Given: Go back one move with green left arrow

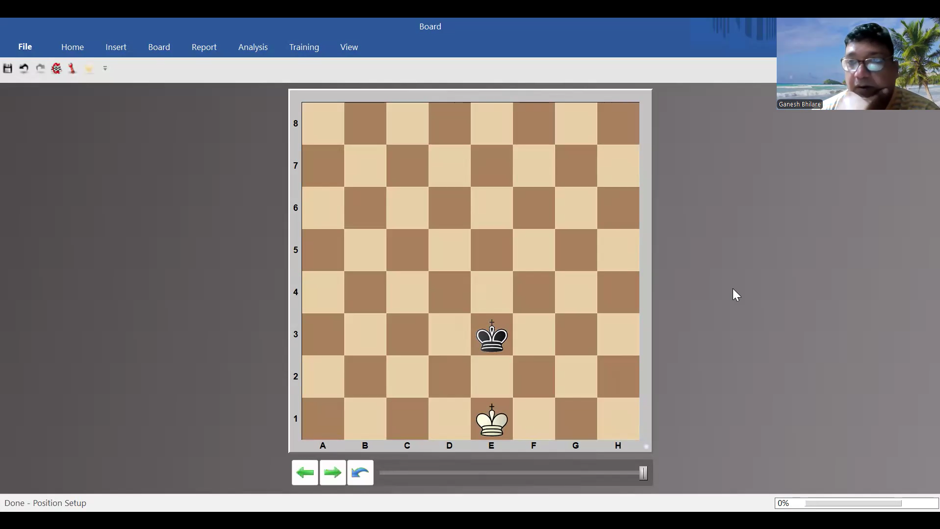Looking at the screenshot, I should tap(305, 473).
